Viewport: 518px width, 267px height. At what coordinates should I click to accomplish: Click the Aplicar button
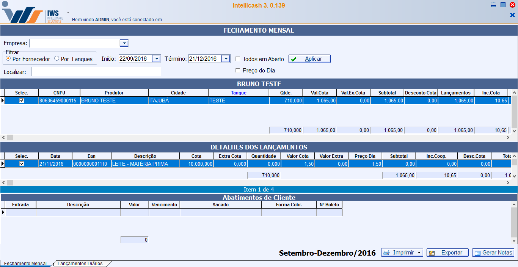[x=309, y=59]
